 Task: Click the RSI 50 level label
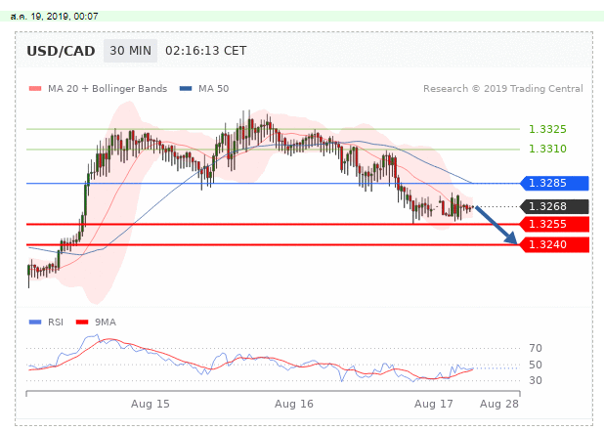[536, 365]
